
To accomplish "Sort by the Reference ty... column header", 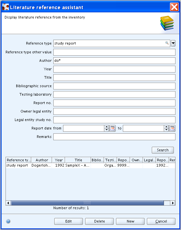I will 19,160.
